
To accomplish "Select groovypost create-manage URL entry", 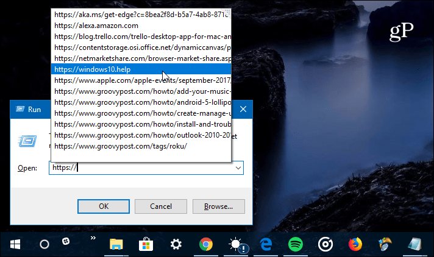I will coord(141,113).
